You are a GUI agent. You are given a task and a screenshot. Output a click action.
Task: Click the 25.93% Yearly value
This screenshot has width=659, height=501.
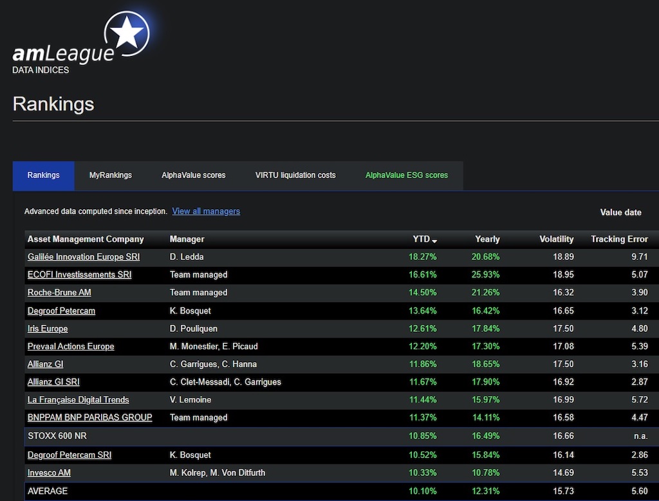point(485,275)
